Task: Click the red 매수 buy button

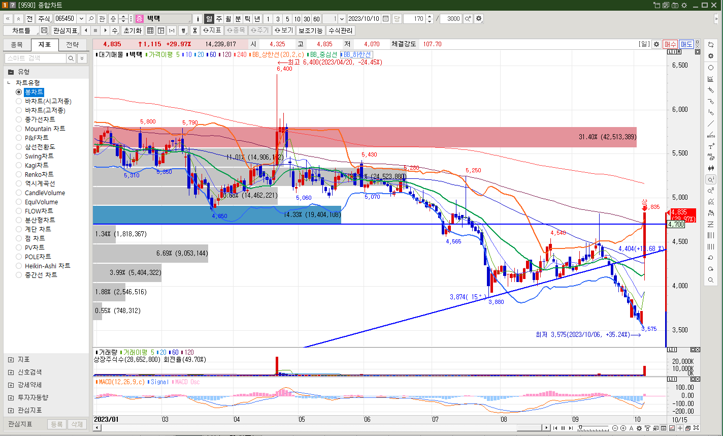Action: (670, 44)
